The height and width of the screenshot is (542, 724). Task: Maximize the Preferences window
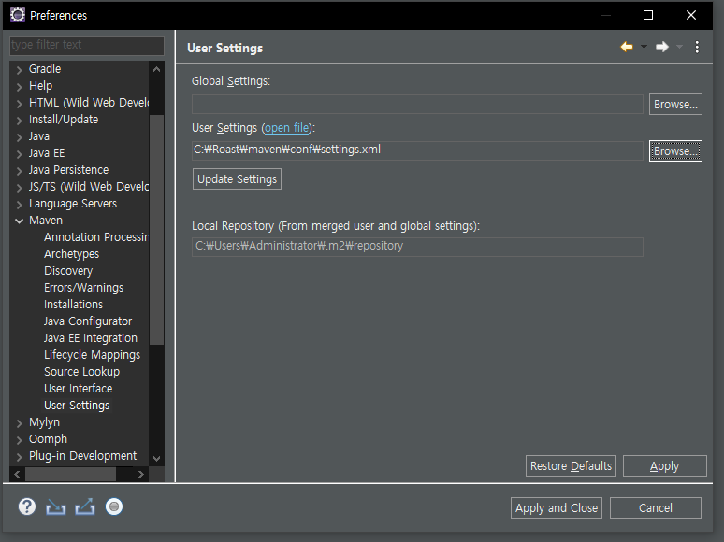pyautogui.click(x=648, y=15)
